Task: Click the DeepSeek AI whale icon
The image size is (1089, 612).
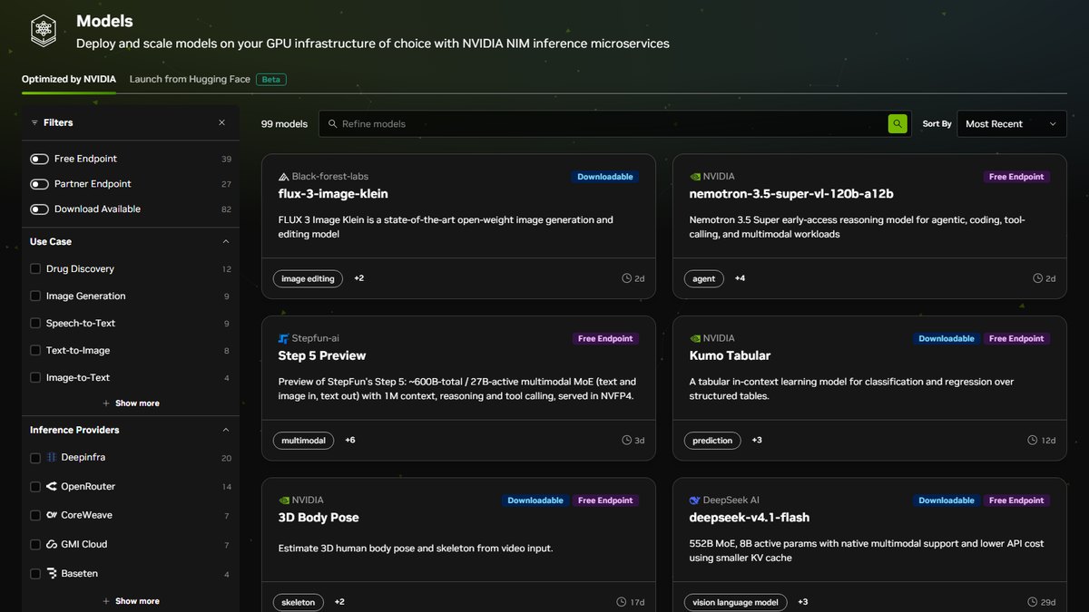Action: pos(695,500)
